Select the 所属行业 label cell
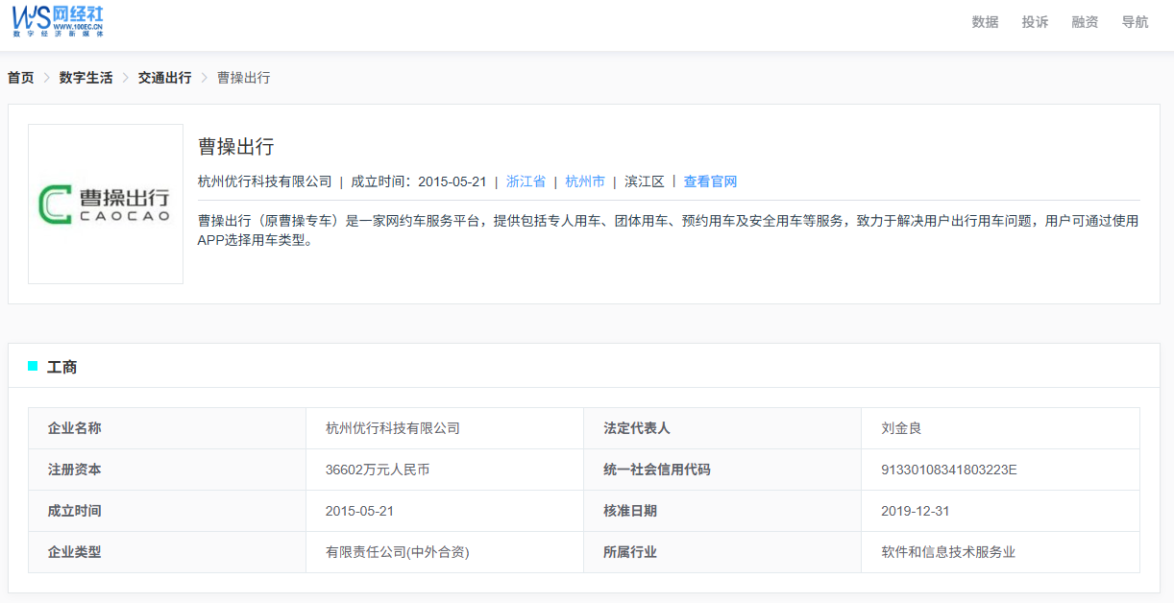Screen dimensions: 1174x603 coord(722,552)
